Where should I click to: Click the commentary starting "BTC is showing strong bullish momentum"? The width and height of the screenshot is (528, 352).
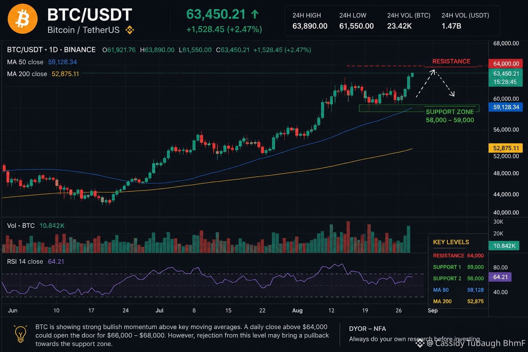[x=182, y=335]
